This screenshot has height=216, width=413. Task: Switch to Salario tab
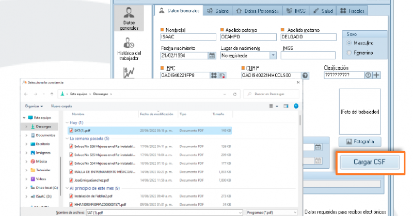[x=217, y=11]
